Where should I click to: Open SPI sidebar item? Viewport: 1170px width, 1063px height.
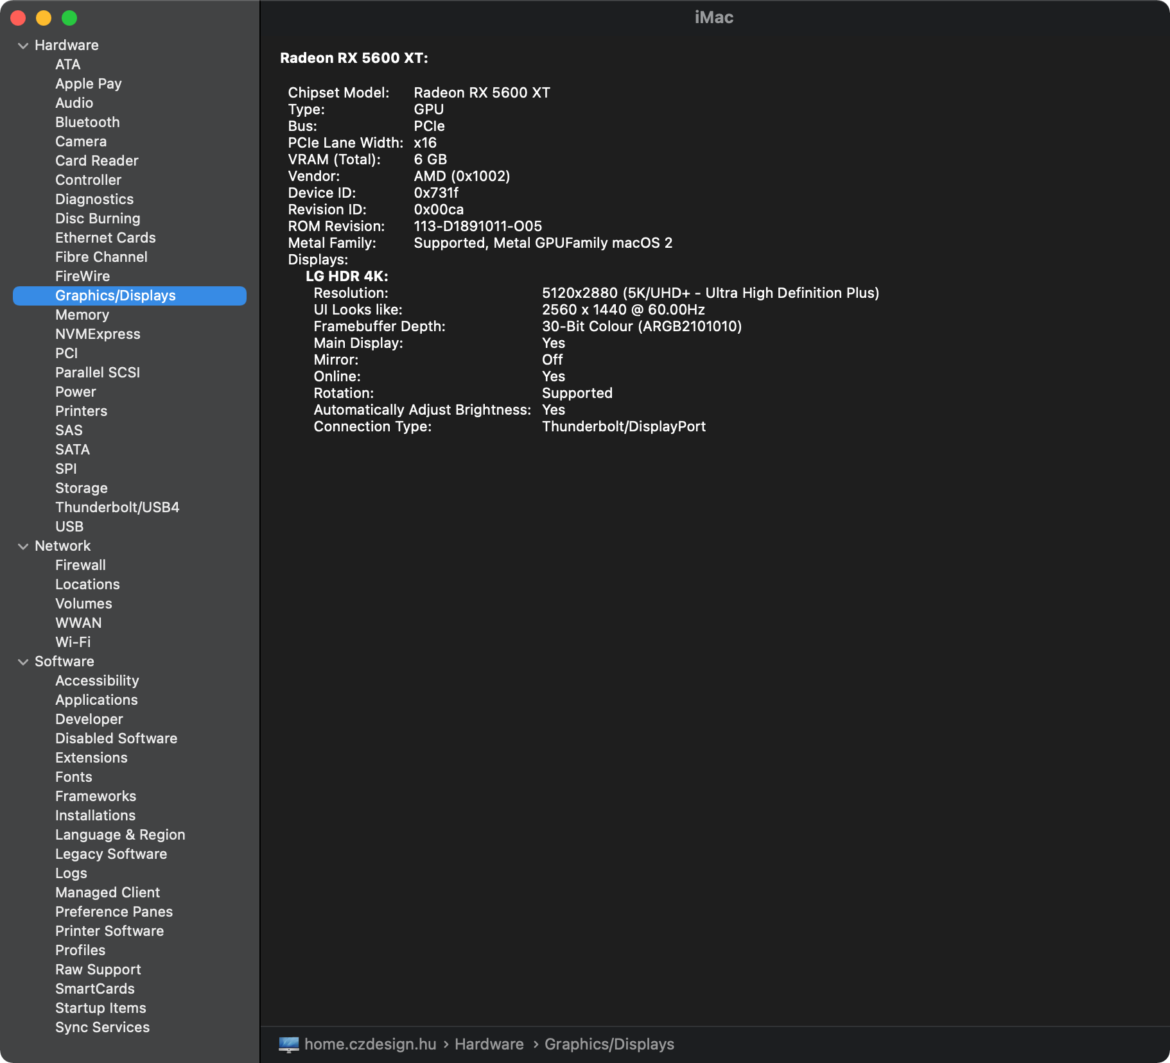pos(66,469)
